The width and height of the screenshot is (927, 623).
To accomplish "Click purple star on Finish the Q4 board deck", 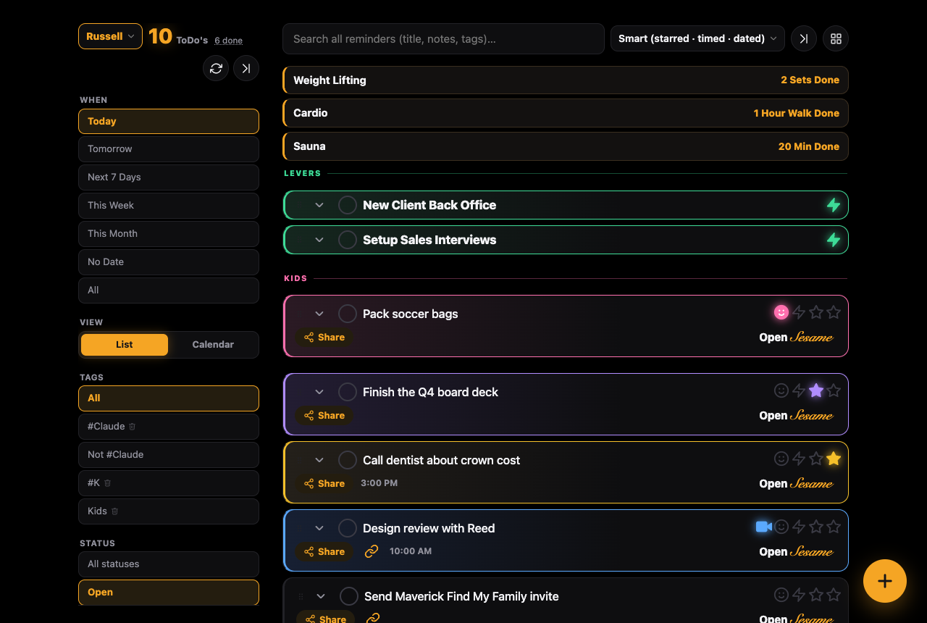I will click(816, 390).
